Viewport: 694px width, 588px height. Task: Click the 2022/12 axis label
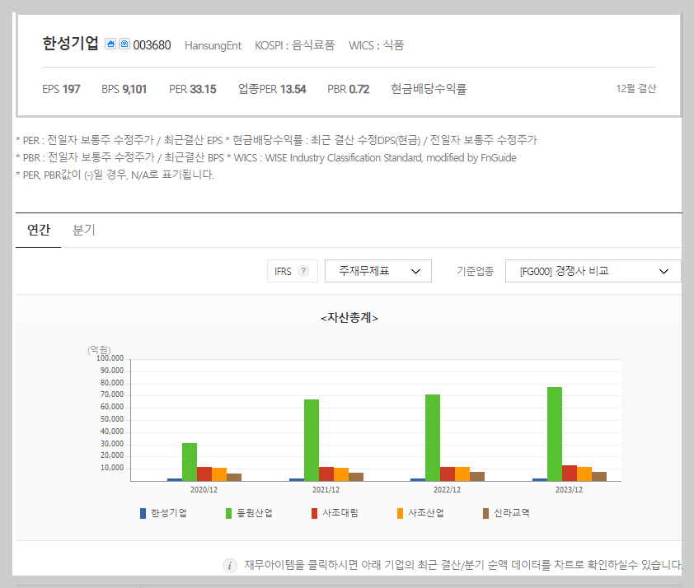click(x=447, y=490)
